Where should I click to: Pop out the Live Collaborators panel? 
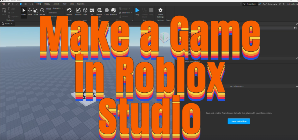[297, 86]
